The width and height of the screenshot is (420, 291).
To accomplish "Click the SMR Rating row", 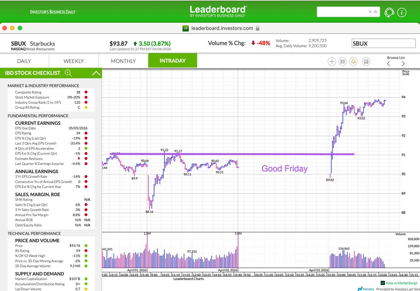I will 51,200.
